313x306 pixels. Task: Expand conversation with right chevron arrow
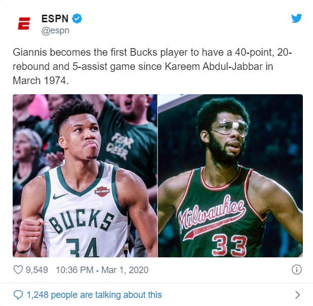point(297,295)
